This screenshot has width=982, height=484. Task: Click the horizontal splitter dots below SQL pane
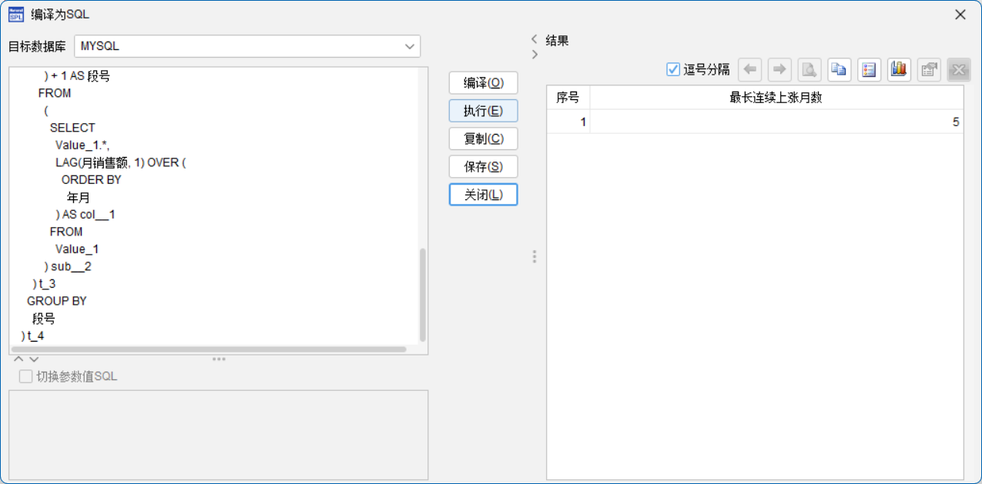[x=219, y=359]
